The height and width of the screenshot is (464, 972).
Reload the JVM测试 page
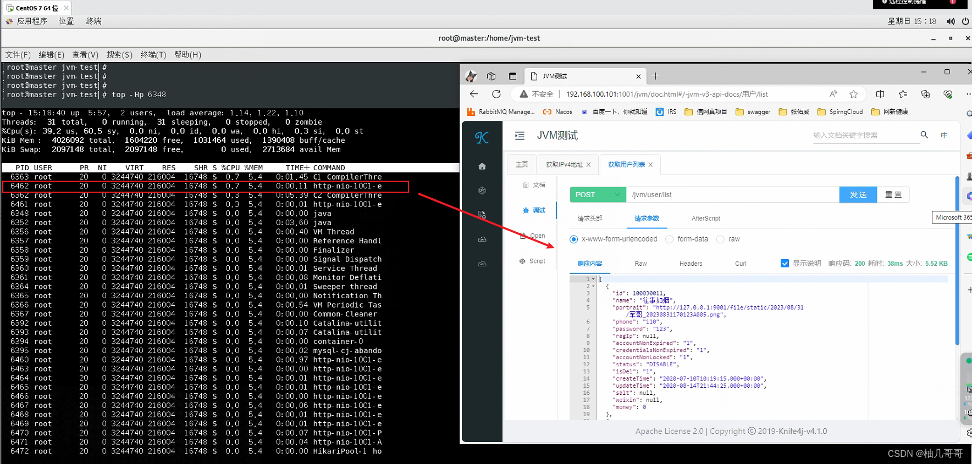pyautogui.click(x=496, y=94)
